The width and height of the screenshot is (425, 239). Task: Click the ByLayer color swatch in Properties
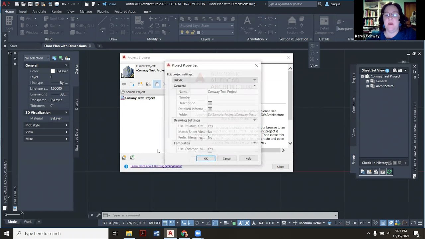(53, 71)
